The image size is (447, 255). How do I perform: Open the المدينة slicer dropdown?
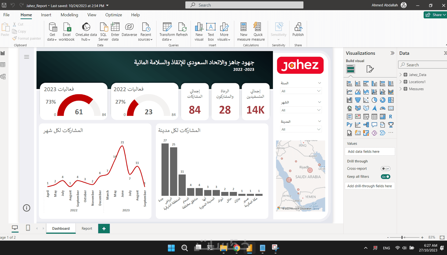pyautogui.click(x=301, y=129)
